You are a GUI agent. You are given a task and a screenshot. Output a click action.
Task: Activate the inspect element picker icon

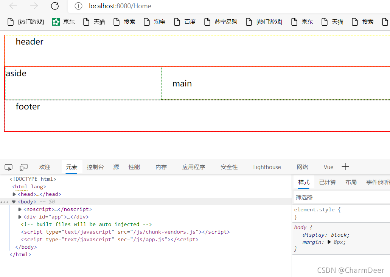tap(8, 167)
